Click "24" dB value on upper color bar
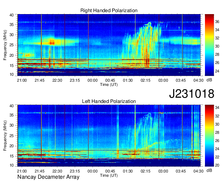Viewport: 223px width, 181px height. (x=217, y=71)
